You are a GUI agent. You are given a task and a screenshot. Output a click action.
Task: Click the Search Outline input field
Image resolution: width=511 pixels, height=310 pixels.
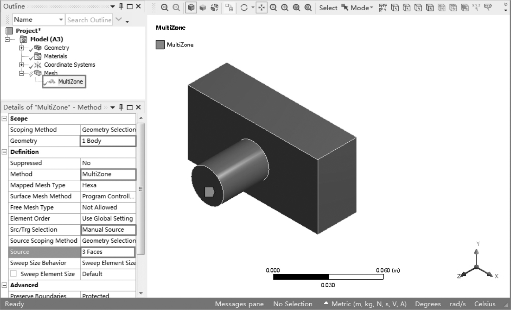pyautogui.click(x=89, y=20)
